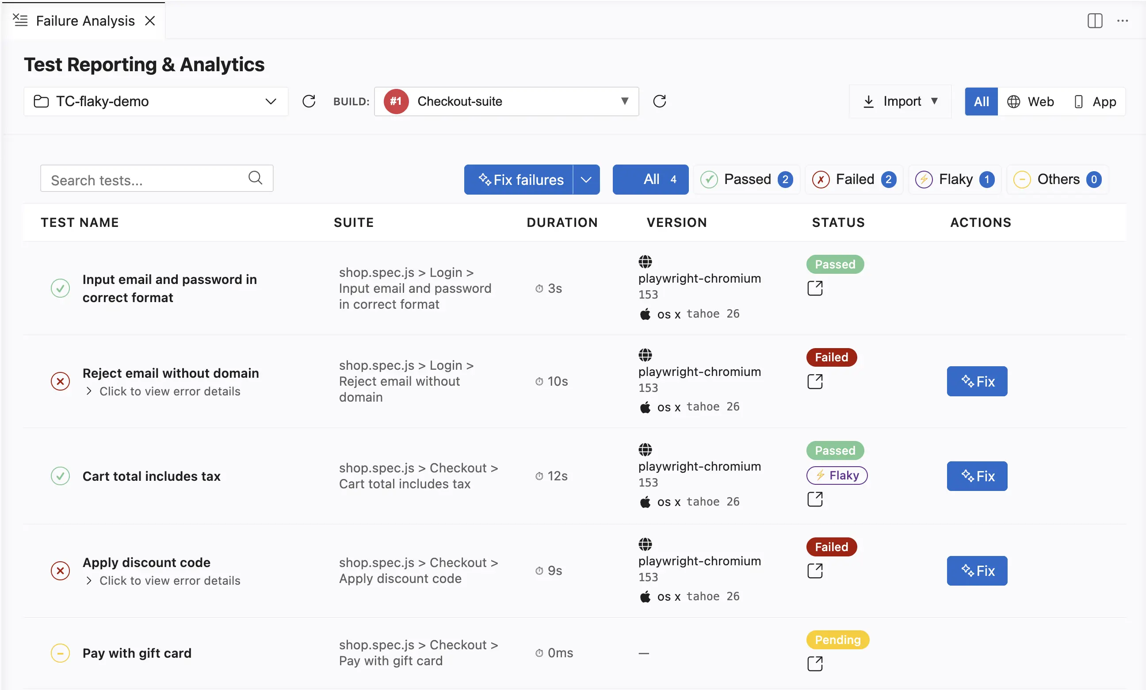The height and width of the screenshot is (690, 1146).
Task: Open external link for Input email test
Action: [815, 288]
